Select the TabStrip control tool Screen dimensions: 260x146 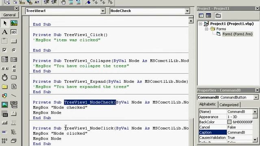[x=13, y=114]
